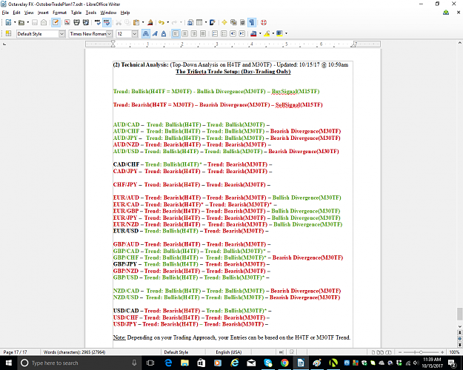Screen dimensions: 463x370
Task: Toggle Underline formatting
Action: click(164, 34)
